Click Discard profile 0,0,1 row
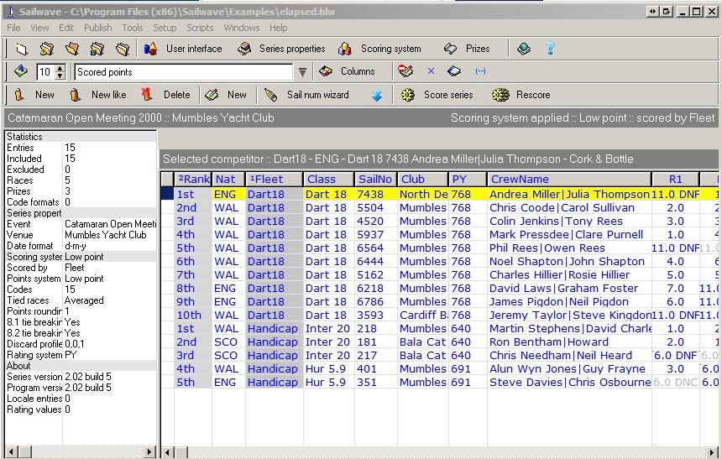The height and width of the screenshot is (459, 722). point(81,344)
